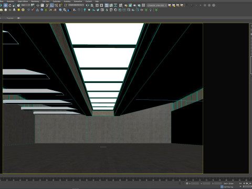
Task: Toggle Angle Snap
Action: (x=52, y=5)
